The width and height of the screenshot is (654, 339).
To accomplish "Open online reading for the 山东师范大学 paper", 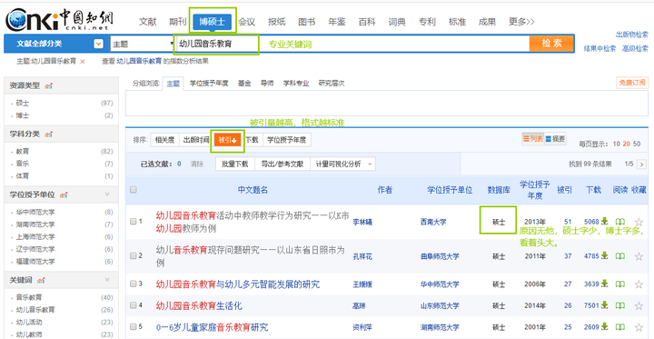I will 620,306.
